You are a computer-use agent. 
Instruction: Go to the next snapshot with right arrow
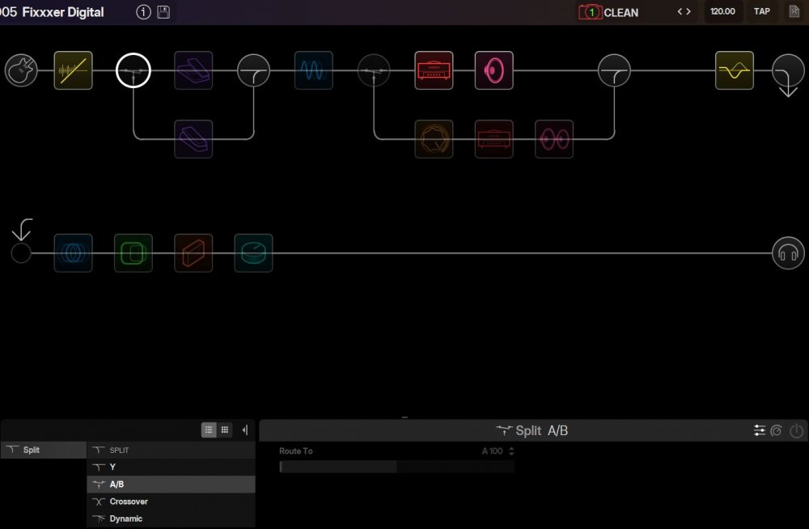688,11
